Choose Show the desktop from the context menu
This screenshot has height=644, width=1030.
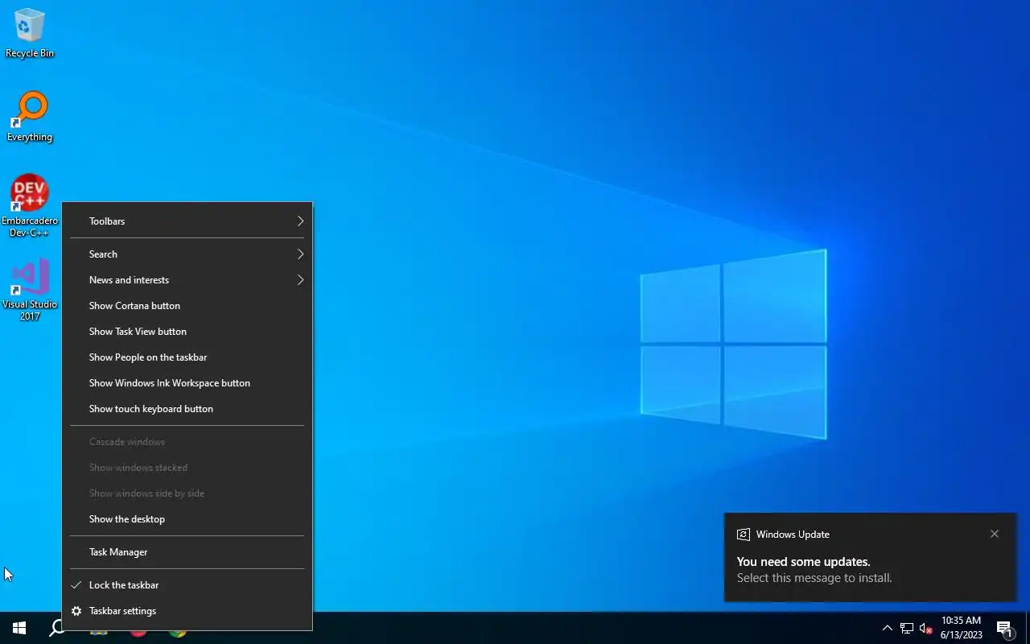pyautogui.click(x=187, y=519)
